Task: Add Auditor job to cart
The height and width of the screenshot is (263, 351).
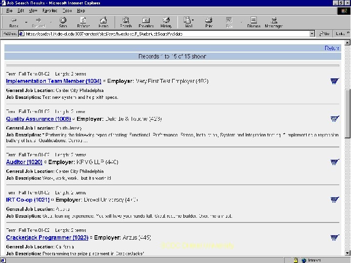Action: [334, 162]
